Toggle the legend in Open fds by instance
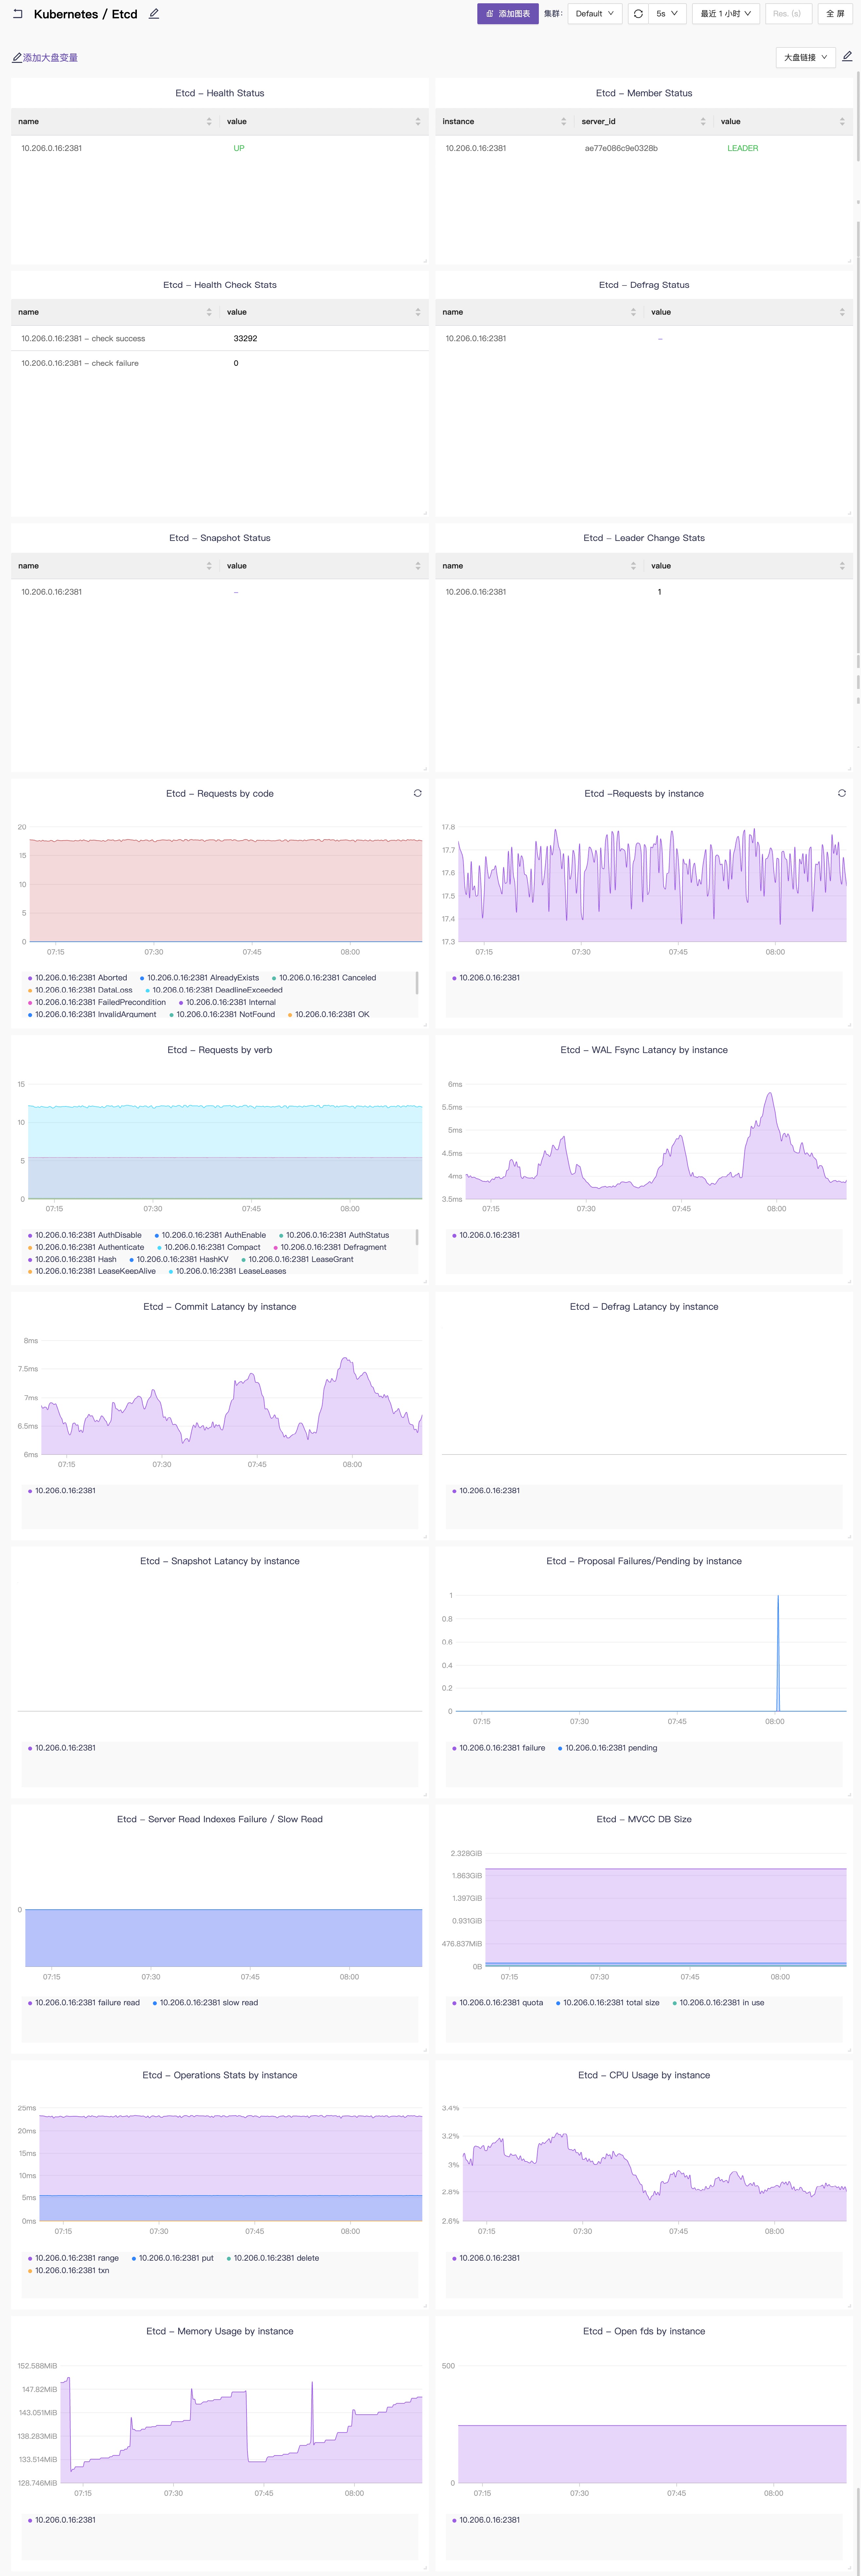The image size is (861, 2576). 486,2520
